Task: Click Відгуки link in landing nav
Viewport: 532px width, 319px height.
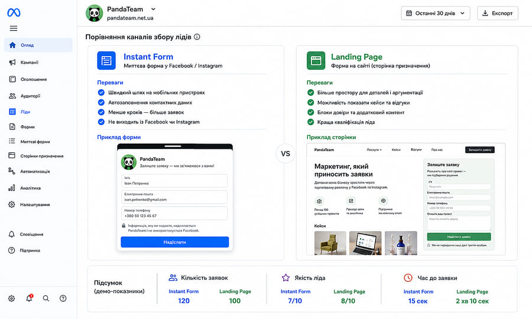Action: pyautogui.click(x=416, y=149)
